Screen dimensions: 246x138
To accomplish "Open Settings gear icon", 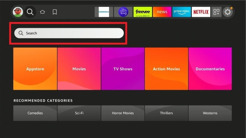I will [x=227, y=12].
